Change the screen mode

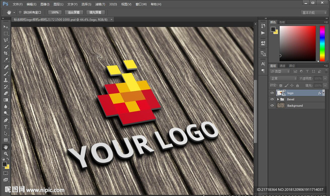(x=6, y=180)
